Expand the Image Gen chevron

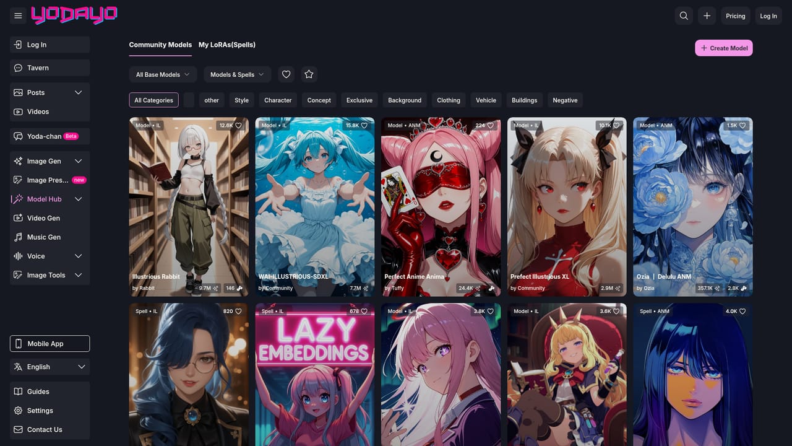(x=78, y=161)
